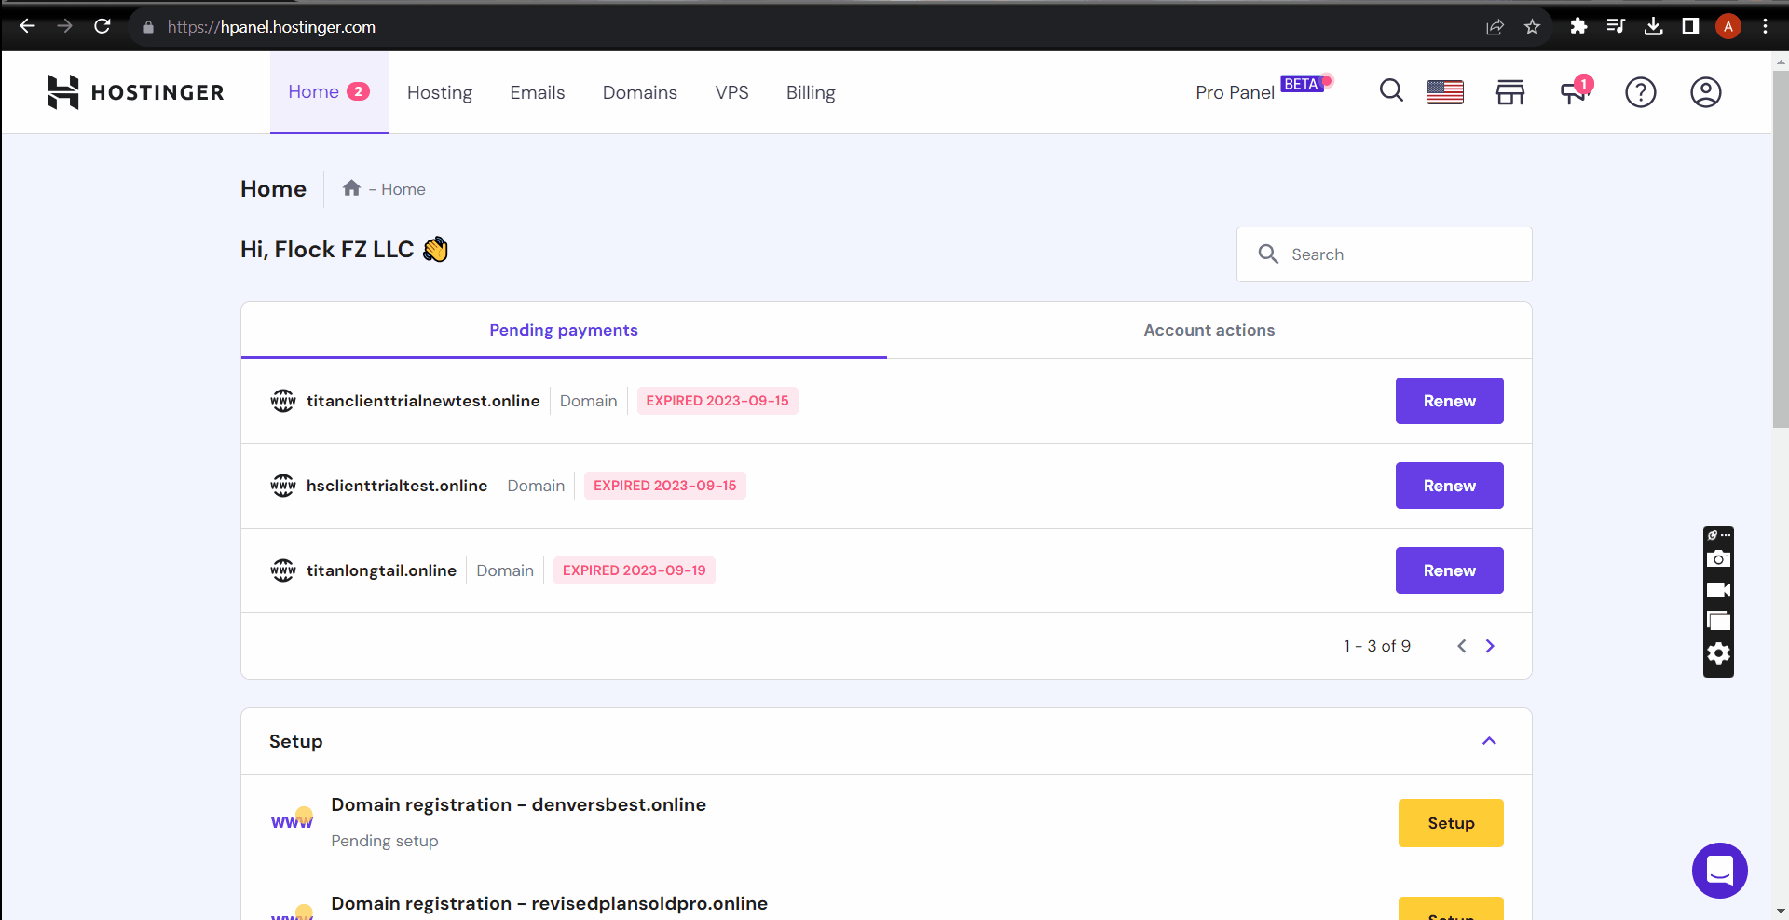The width and height of the screenshot is (1789, 920).
Task: Open the marketplace store icon
Action: pyautogui.click(x=1510, y=92)
